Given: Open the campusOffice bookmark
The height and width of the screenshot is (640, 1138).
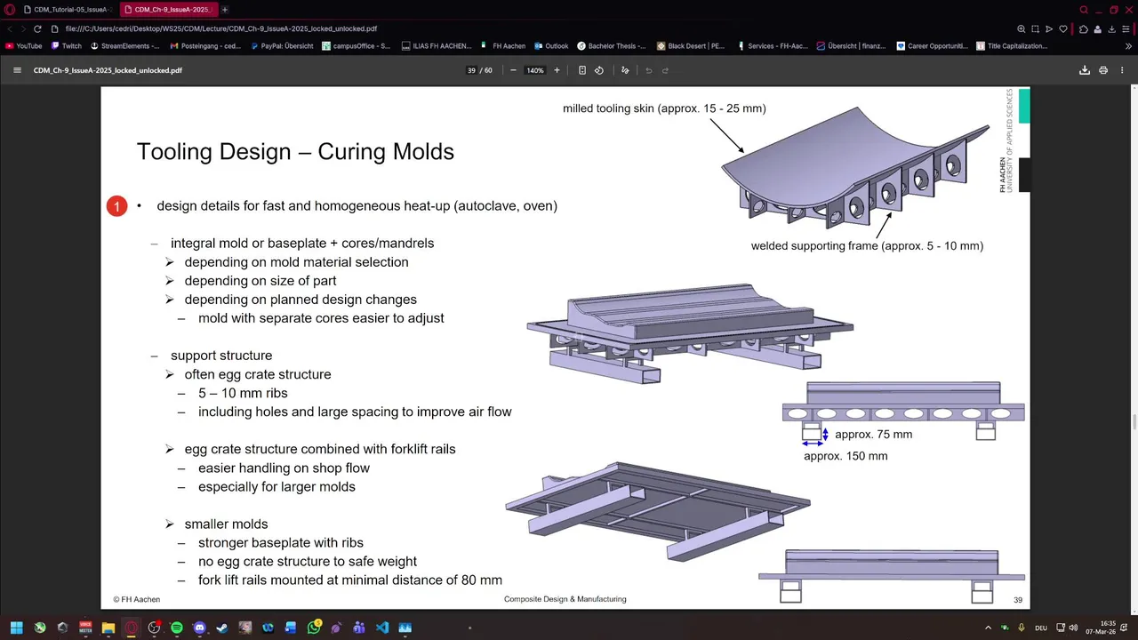Looking at the screenshot, I should (357, 46).
